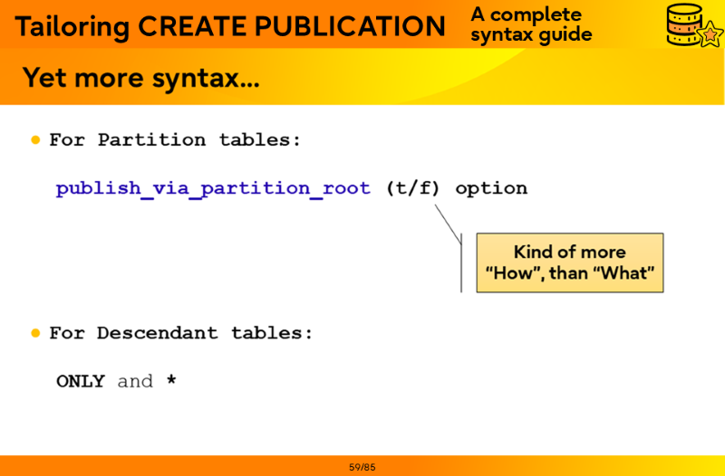725x476 pixels.
Task: Click the database stack icon in header
Action: [685, 24]
